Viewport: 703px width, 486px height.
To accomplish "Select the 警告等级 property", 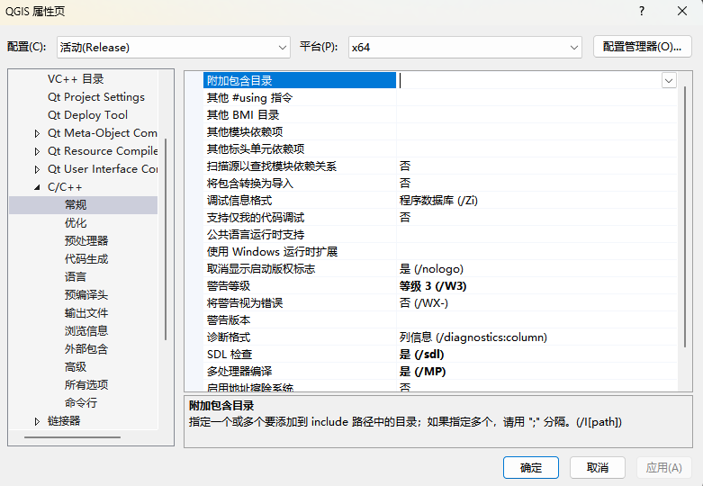I will coord(229,286).
